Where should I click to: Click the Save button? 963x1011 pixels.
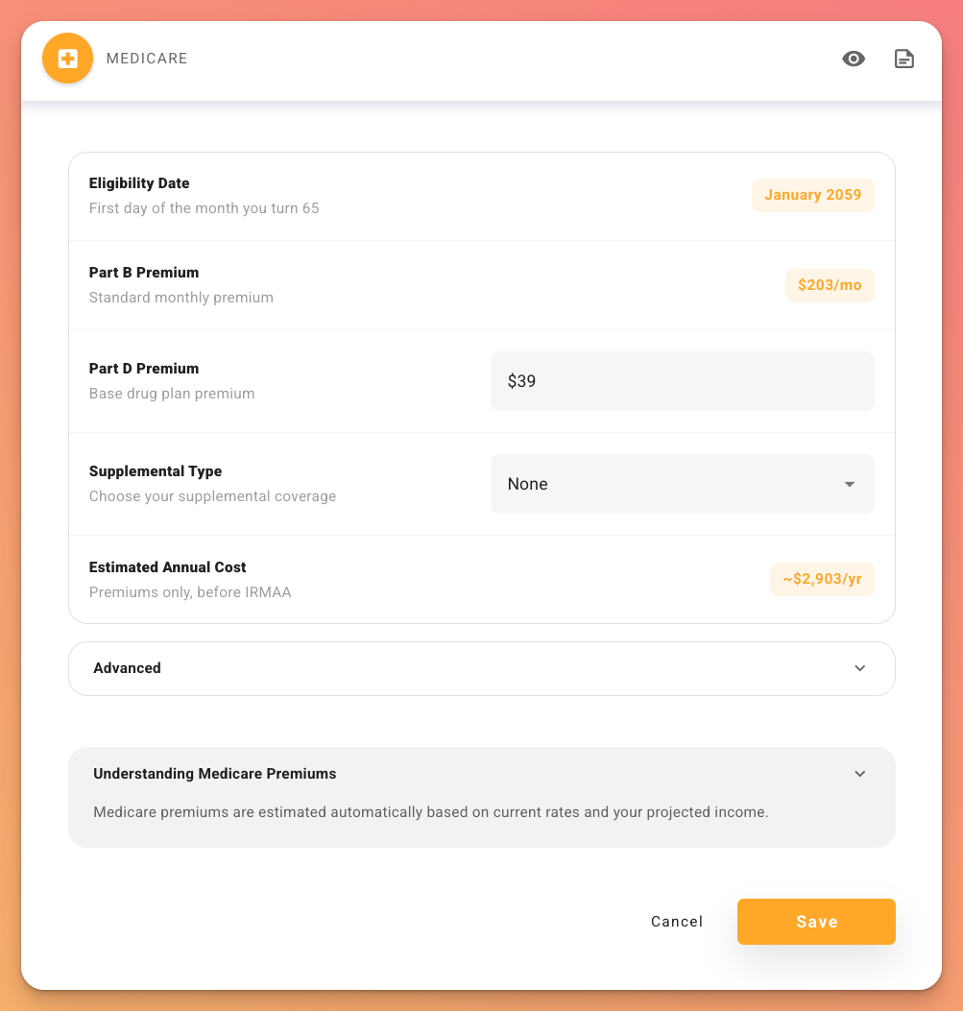(x=815, y=921)
